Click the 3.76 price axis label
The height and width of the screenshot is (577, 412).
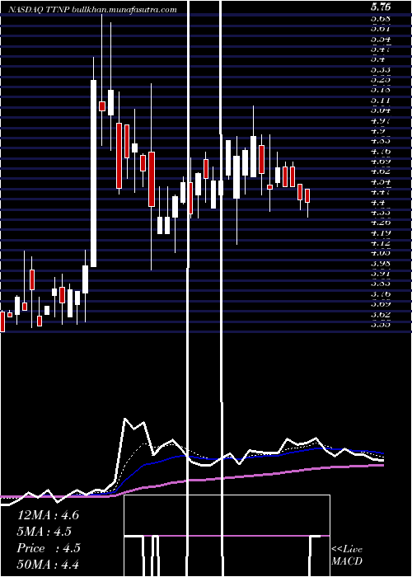click(381, 294)
